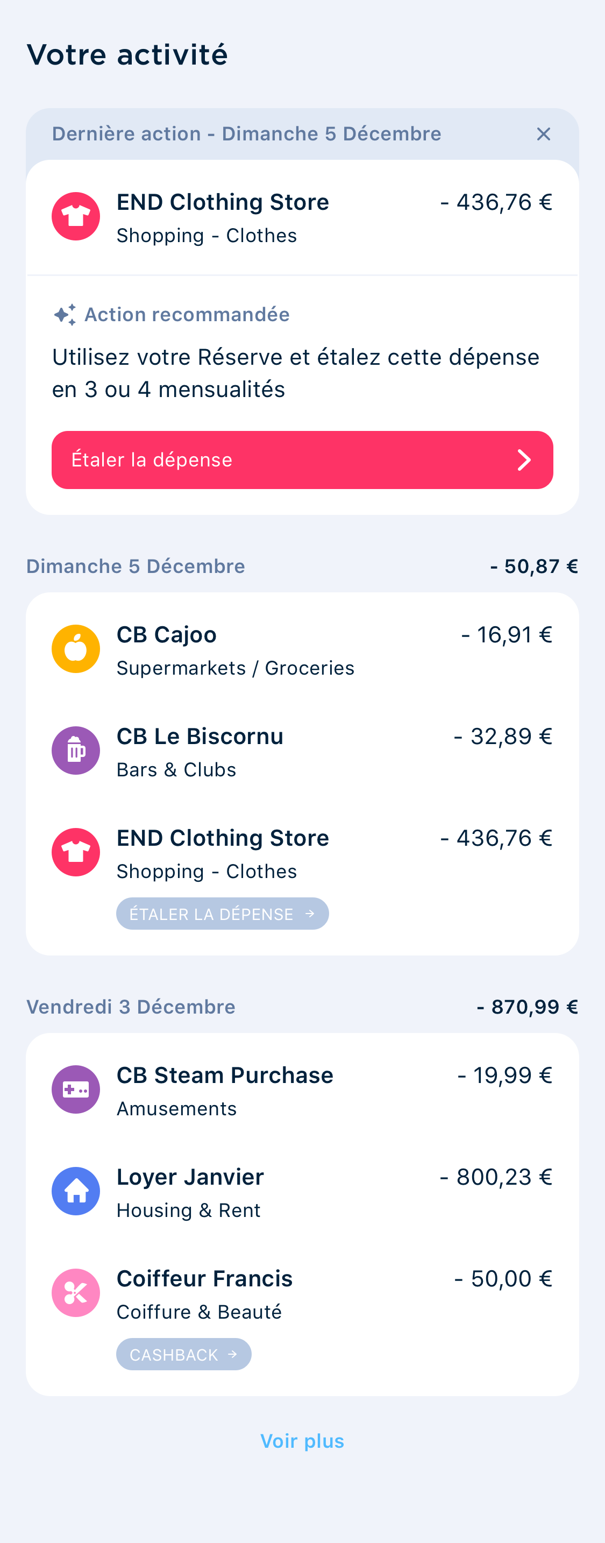Tap the orange apple icon for CB Cajoo
Screen dimensions: 605x1543
pos(75,649)
